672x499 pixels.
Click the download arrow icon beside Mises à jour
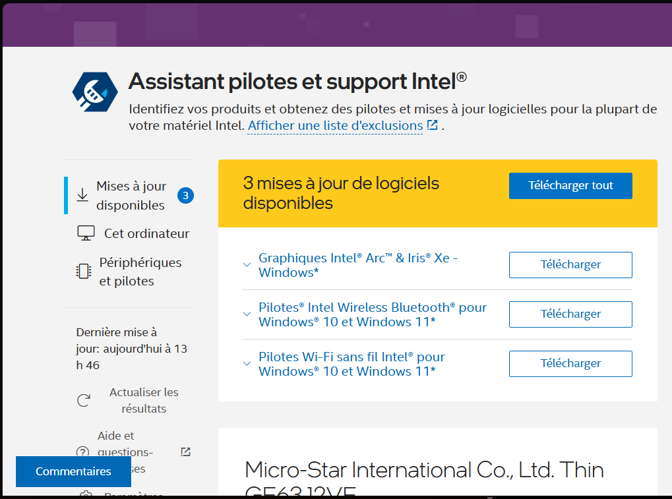pyautogui.click(x=82, y=195)
